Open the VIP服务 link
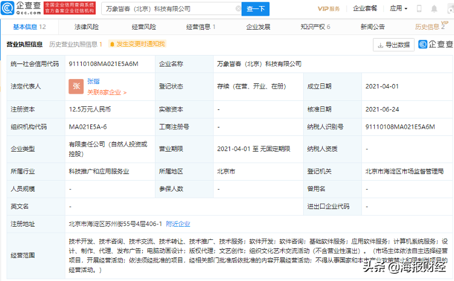The width and height of the screenshot is (454, 281). tap(329, 8)
